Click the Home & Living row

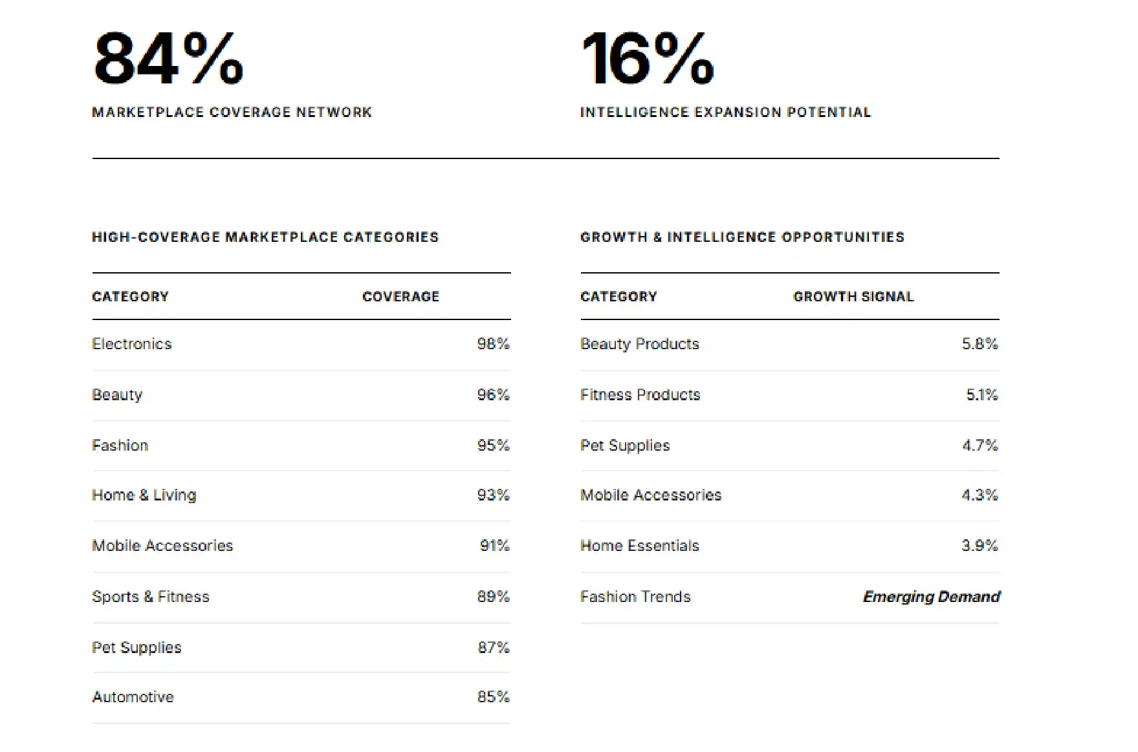point(301,496)
